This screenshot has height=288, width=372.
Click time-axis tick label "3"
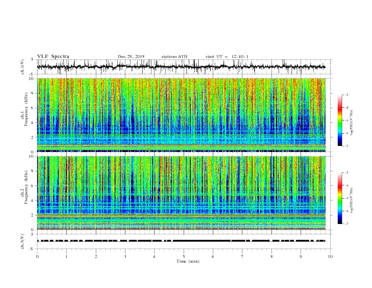point(125,256)
